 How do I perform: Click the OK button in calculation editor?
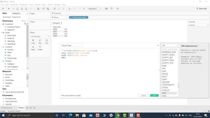click(x=155, y=95)
